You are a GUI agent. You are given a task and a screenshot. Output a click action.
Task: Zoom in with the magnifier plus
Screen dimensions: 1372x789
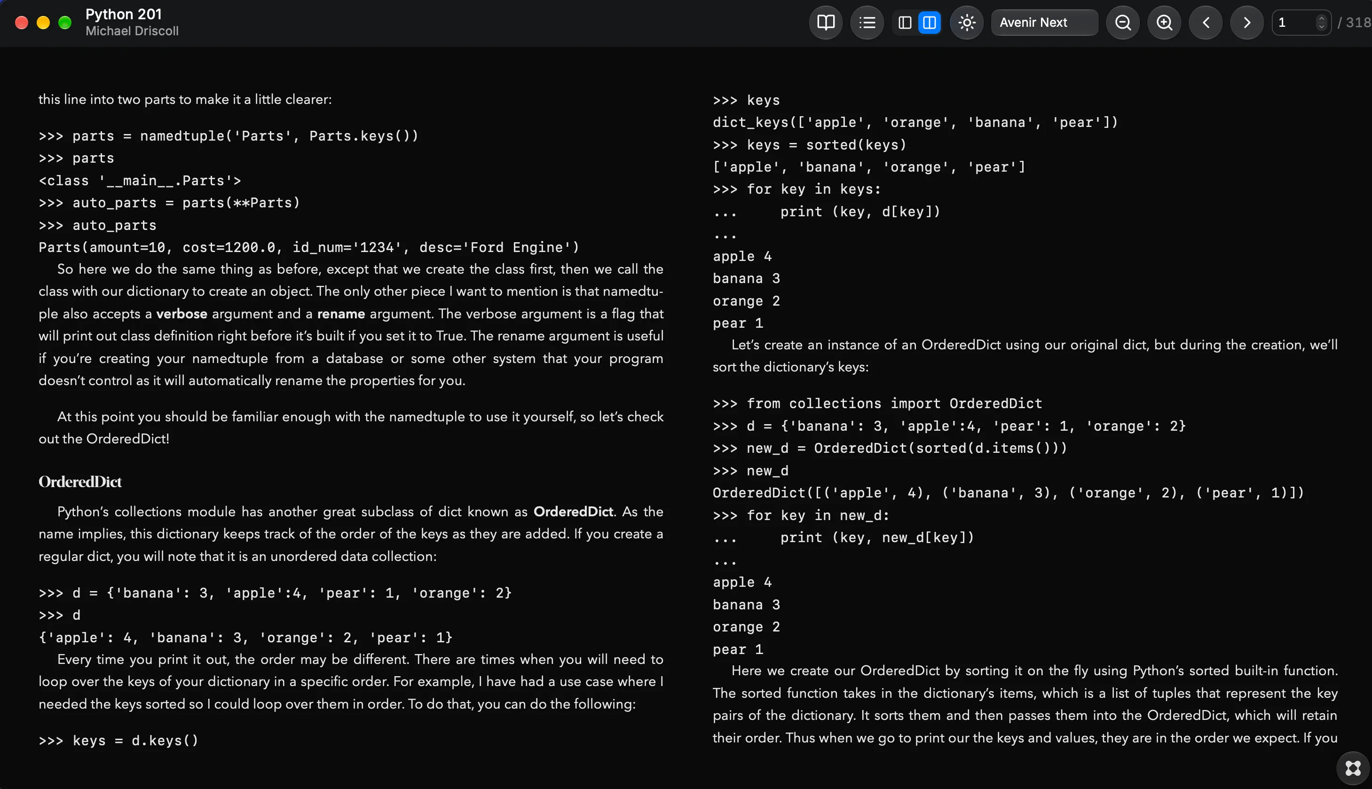coord(1165,23)
